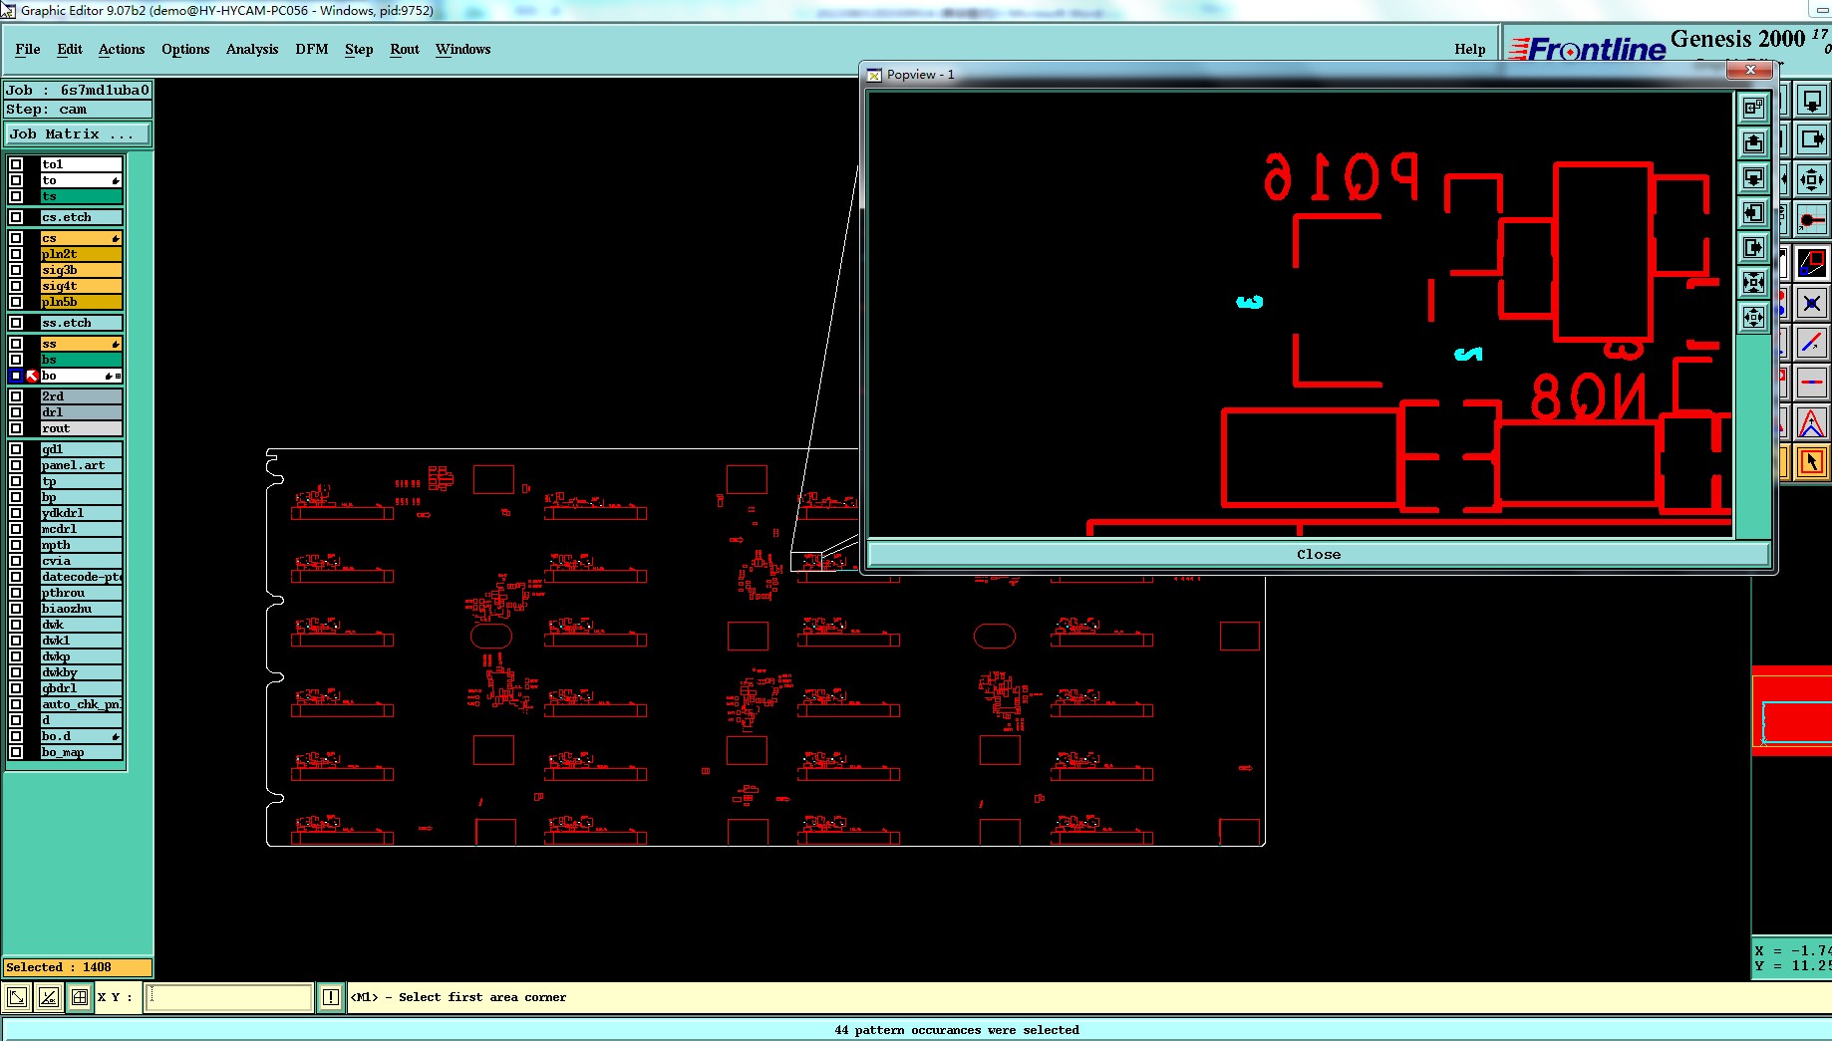Screen dimensions: 1832x1041
Task: Click the main toolbar pan-down icon
Action: (x=1812, y=101)
